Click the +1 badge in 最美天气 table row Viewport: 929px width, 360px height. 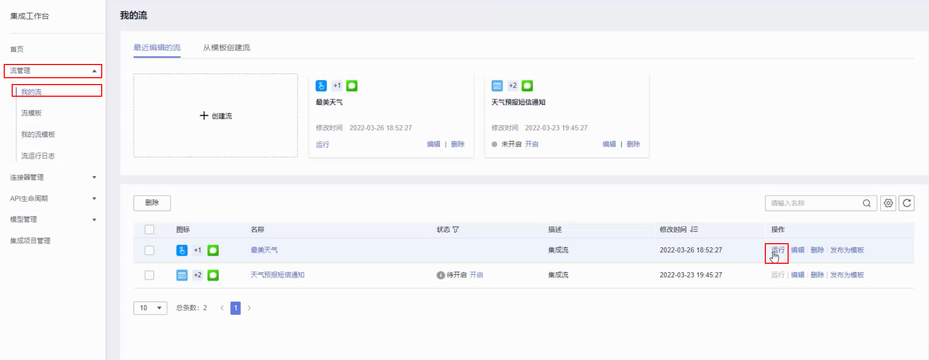tap(198, 251)
